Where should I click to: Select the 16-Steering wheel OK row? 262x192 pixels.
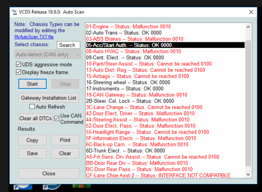[165, 82]
